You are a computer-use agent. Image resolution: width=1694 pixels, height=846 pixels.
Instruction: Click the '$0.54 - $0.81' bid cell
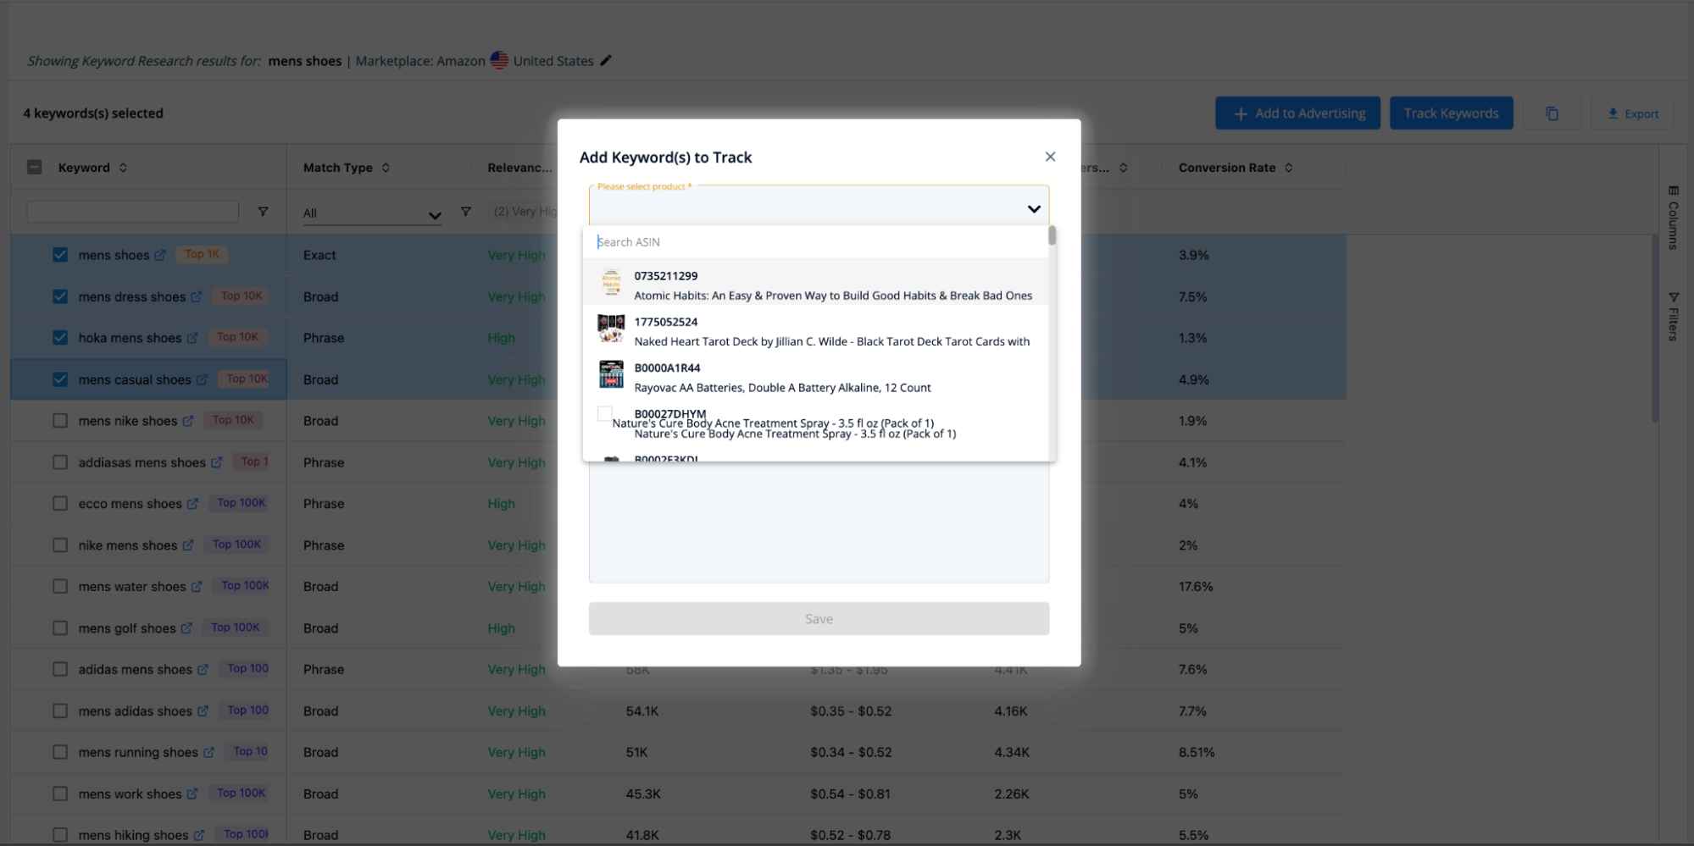(850, 793)
